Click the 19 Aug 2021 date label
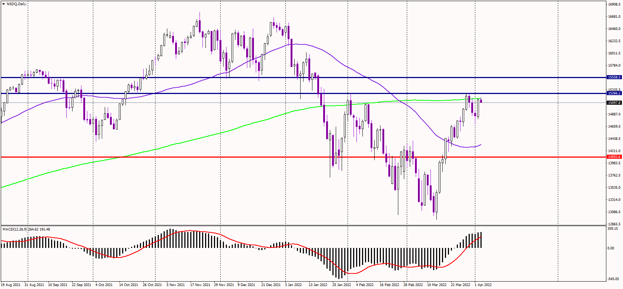Image resolution: width=623 pixels, height=289 pixels. point(11,285)
